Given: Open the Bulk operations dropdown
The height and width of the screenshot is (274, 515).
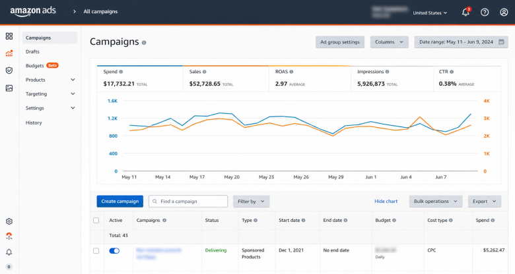Looking at the screenshot, I should tap(436, 202).
